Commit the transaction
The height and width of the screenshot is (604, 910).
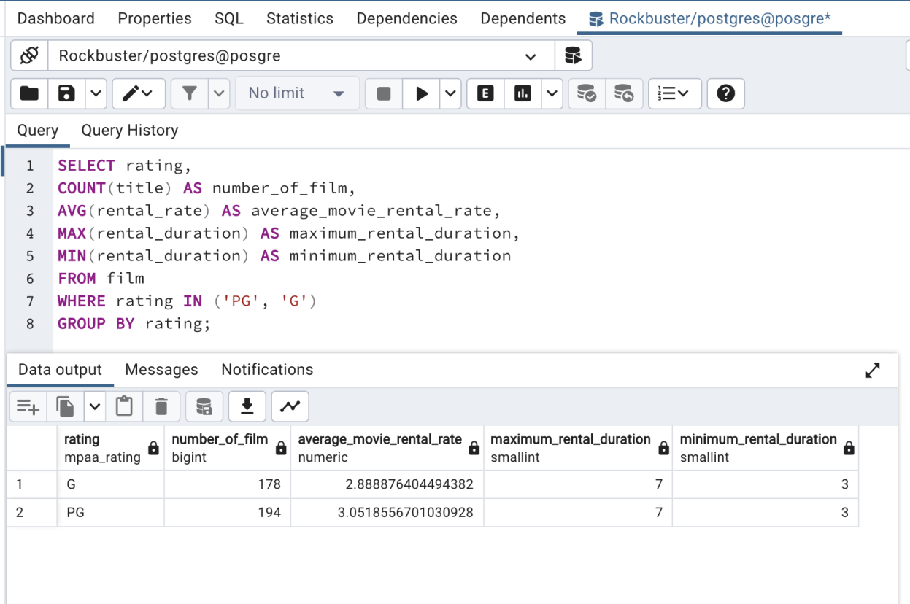point(587,93)
